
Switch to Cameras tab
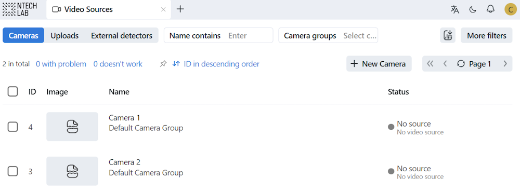click(23, 35)
